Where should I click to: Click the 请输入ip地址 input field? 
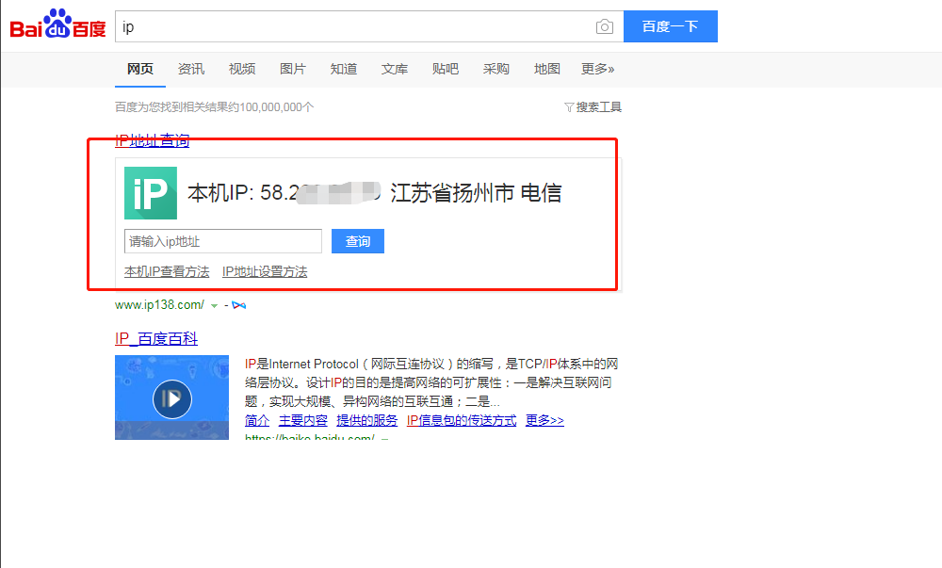(222, 241)
